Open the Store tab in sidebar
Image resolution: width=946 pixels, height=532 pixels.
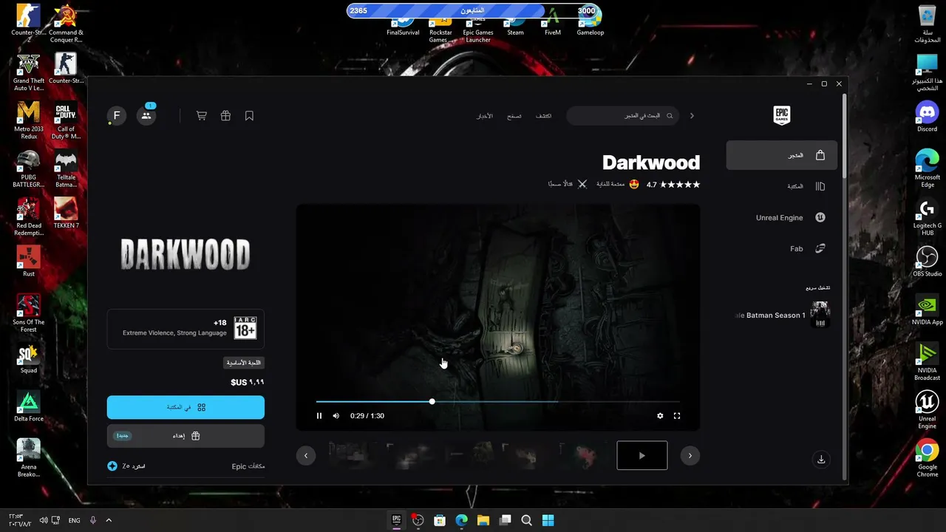point(782,155)
